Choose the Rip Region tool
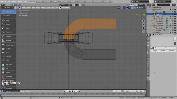 pyautogui.click(x=8, y=88)
